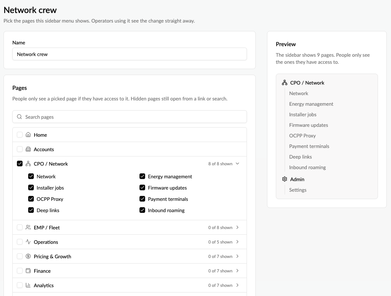The image size is (391, 296).
Task: Open Payment terminals in preview sidebar
Action: [309, 146]
